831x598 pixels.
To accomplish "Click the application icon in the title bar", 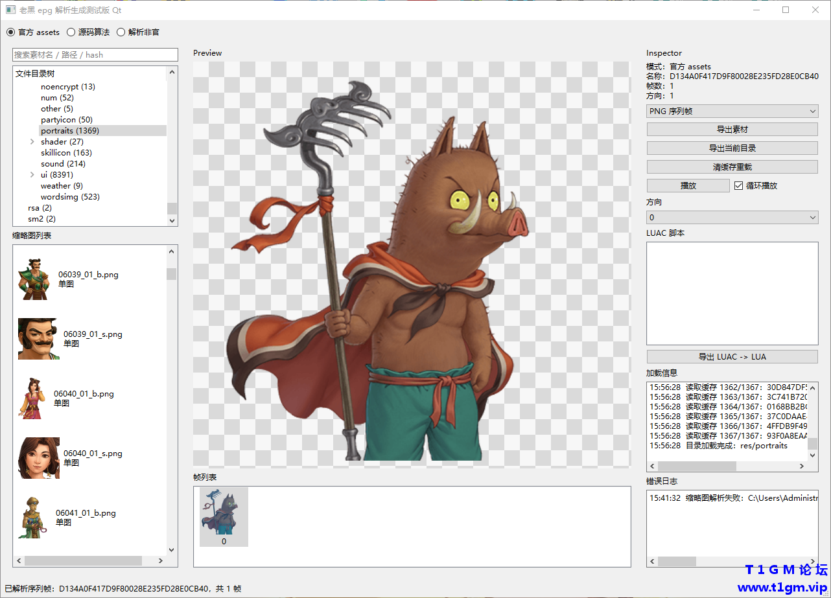I will [x=10, y=10].
